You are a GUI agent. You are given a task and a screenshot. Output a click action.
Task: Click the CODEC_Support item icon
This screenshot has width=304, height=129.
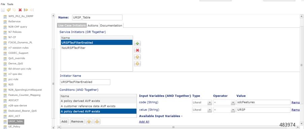click(5, 53)
